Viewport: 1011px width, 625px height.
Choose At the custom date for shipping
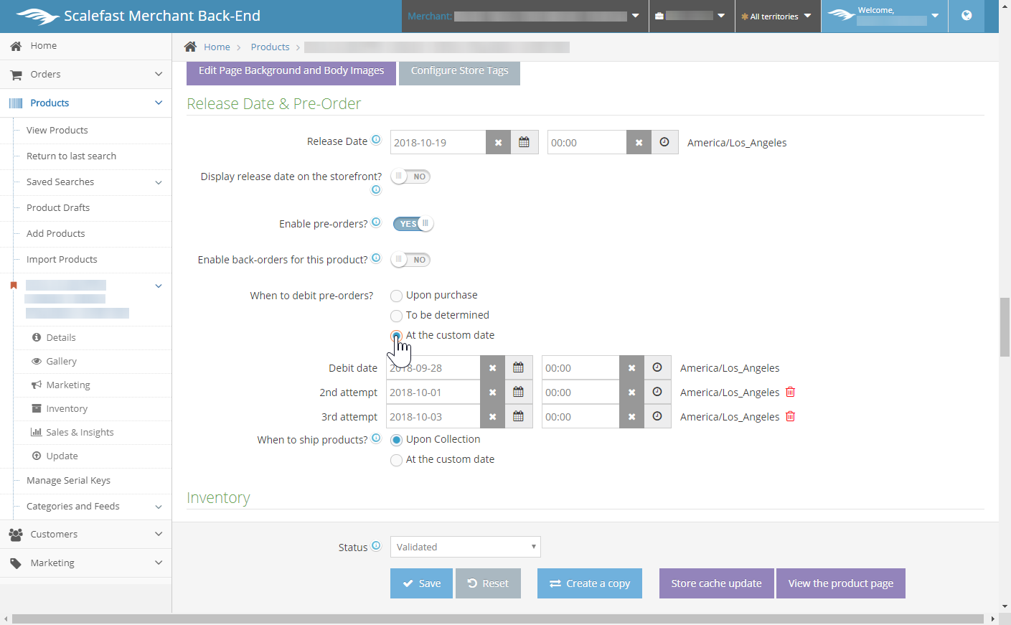[x=396, y=460]
